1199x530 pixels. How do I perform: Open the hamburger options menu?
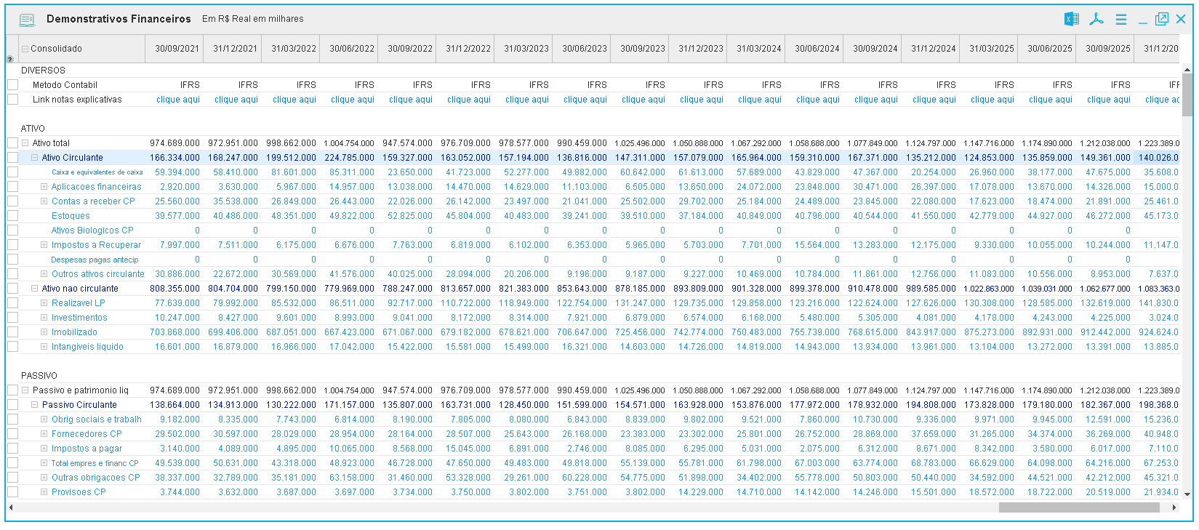tap(1121, 20)
